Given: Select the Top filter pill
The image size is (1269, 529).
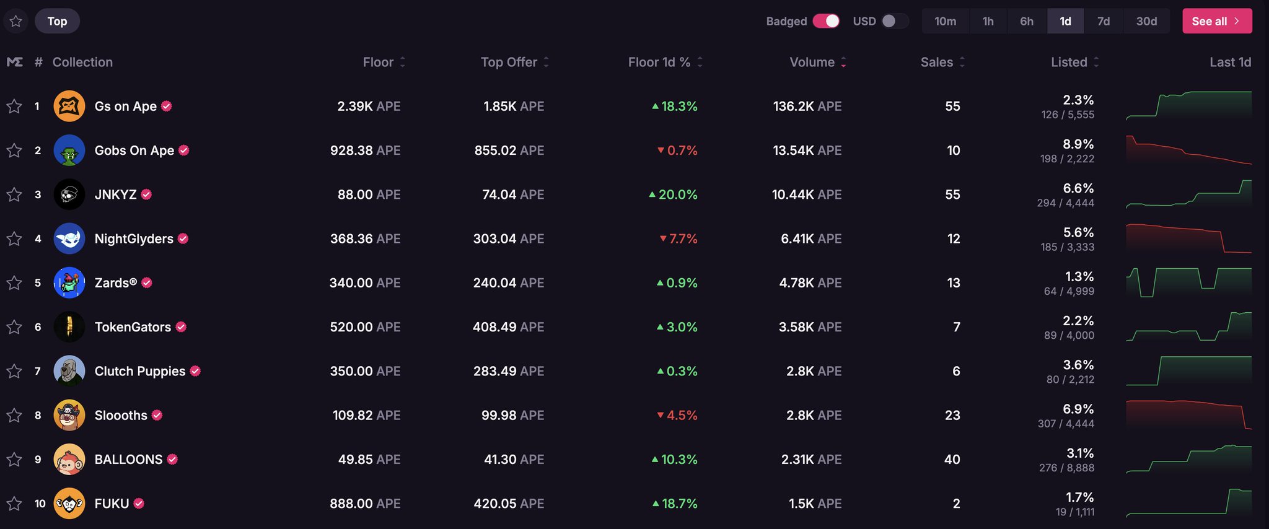Looking at the screenshot, I should pos(57,21).
